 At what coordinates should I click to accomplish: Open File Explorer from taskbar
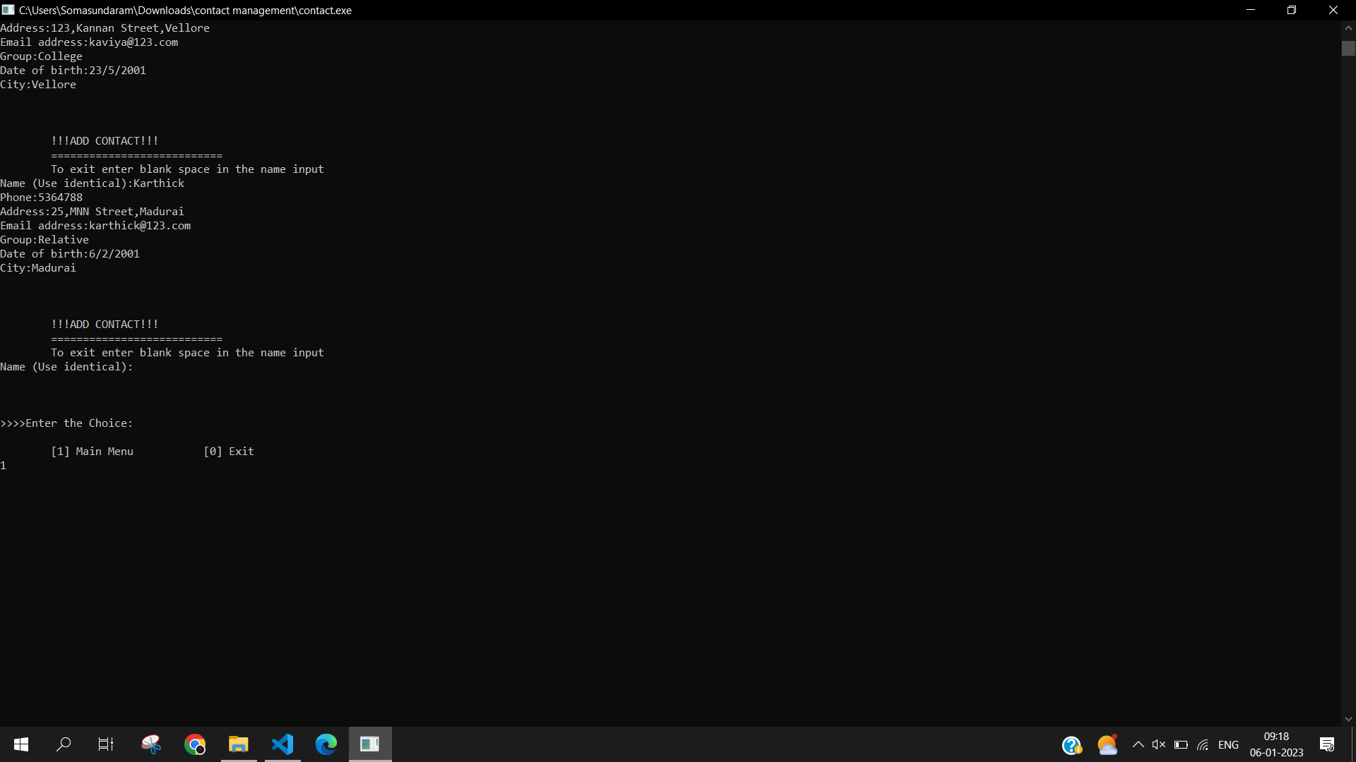coord(239,744)
